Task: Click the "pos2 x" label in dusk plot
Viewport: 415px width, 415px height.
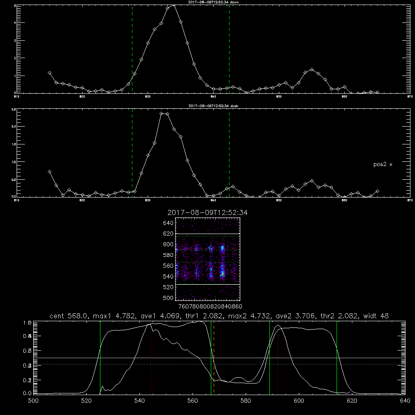Action: 383,164
